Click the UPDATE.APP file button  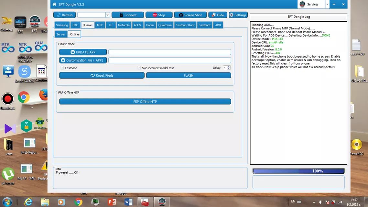(83, 52)
